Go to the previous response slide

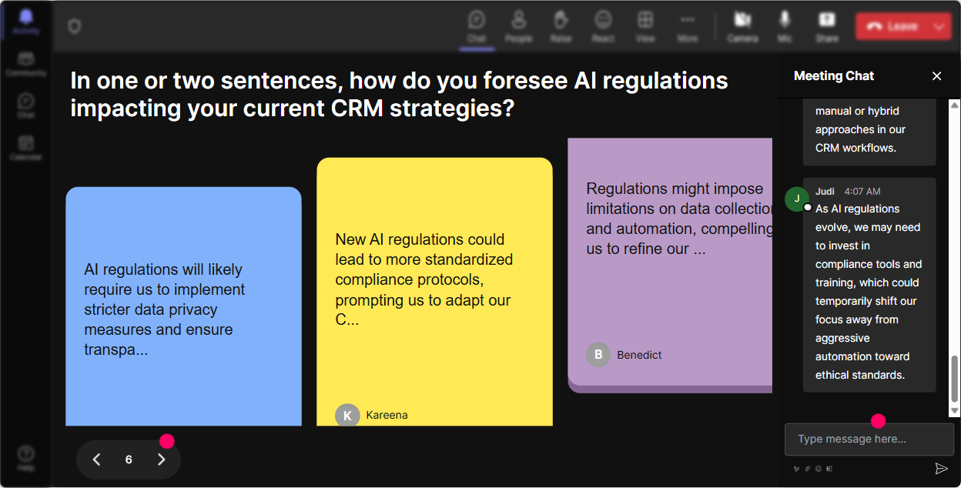click(x=97, y=460)
